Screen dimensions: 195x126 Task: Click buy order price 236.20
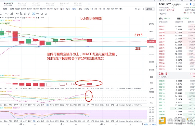[162, 81]
